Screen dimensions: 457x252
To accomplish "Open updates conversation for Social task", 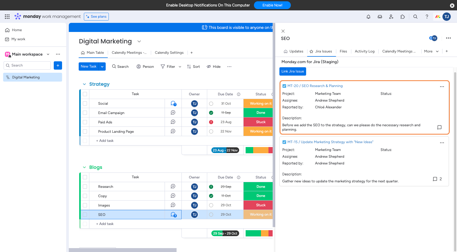I will pos(173,103).
